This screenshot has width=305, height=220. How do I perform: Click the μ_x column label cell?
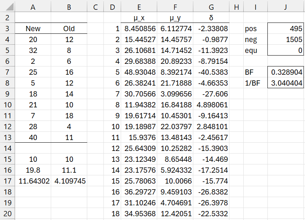(x=139, y=18)
